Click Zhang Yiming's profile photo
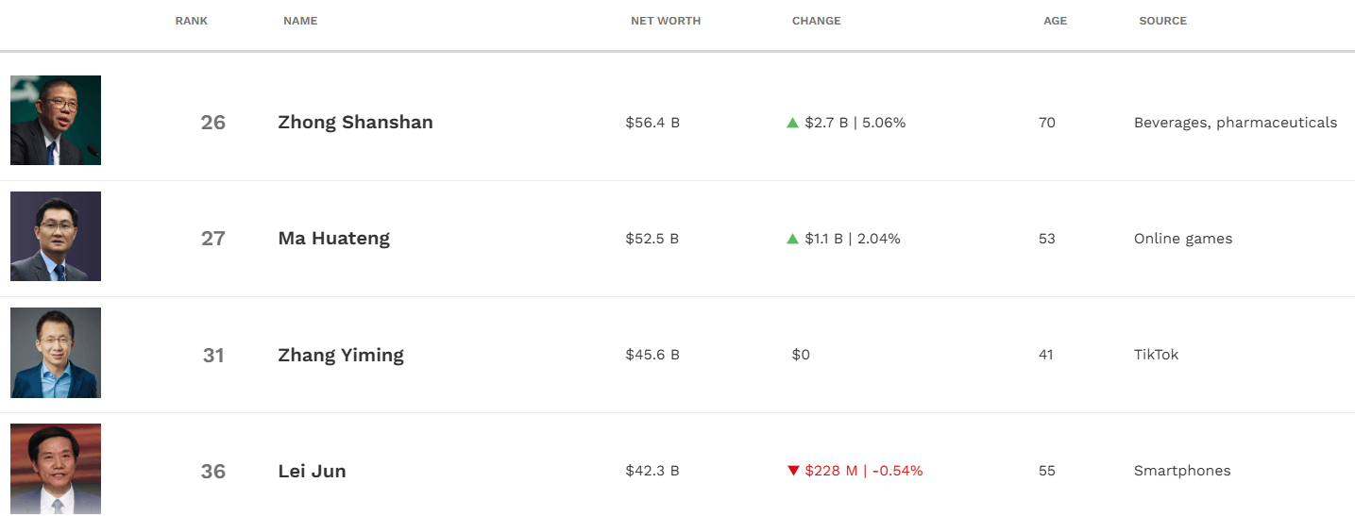Image resolution: width=1355 pixels, height=516 pixels. (56, 353)
